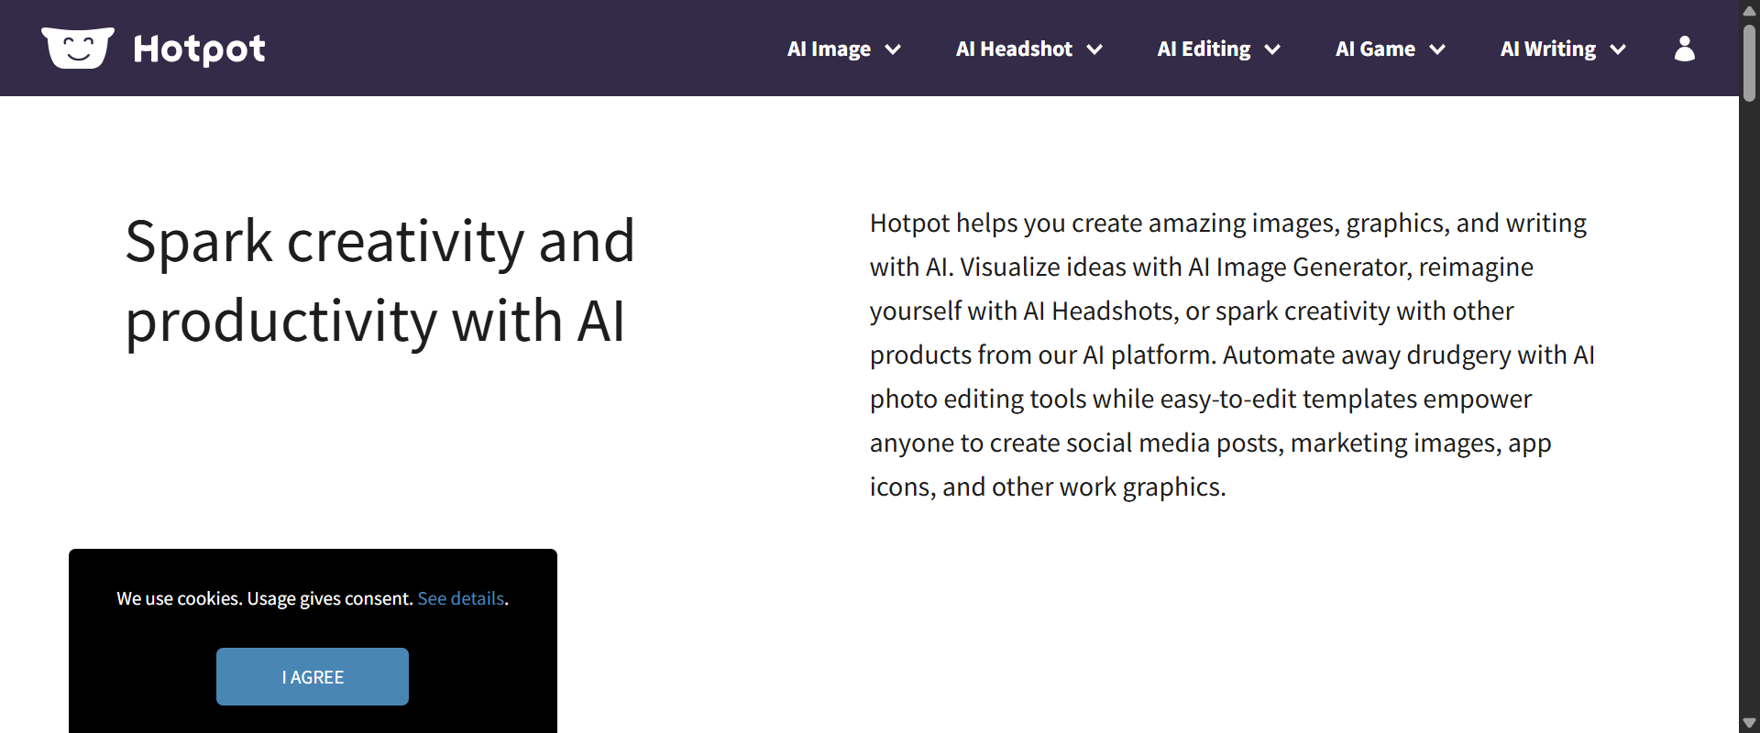Click the scrollbar down arrow

coord(1749,723)
